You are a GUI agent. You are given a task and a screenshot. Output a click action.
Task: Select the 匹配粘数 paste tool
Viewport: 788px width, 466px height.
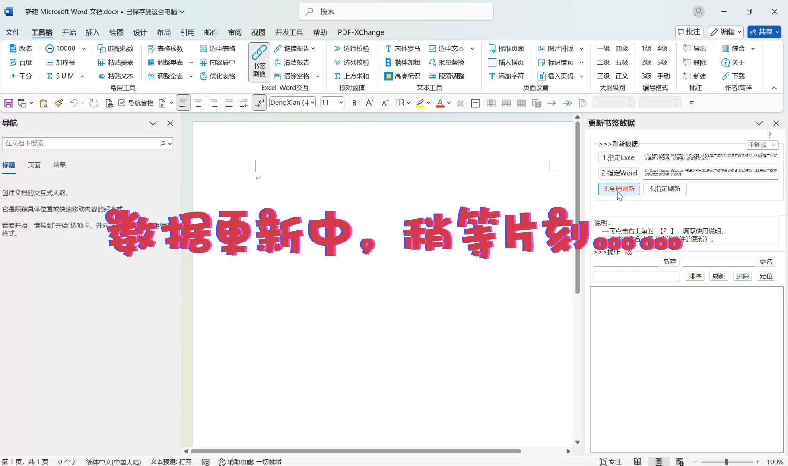coord(116,48)
